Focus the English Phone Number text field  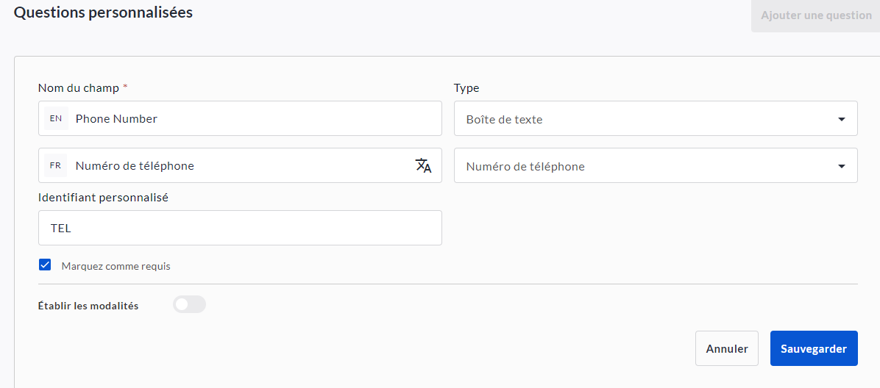tap(250, 118)
